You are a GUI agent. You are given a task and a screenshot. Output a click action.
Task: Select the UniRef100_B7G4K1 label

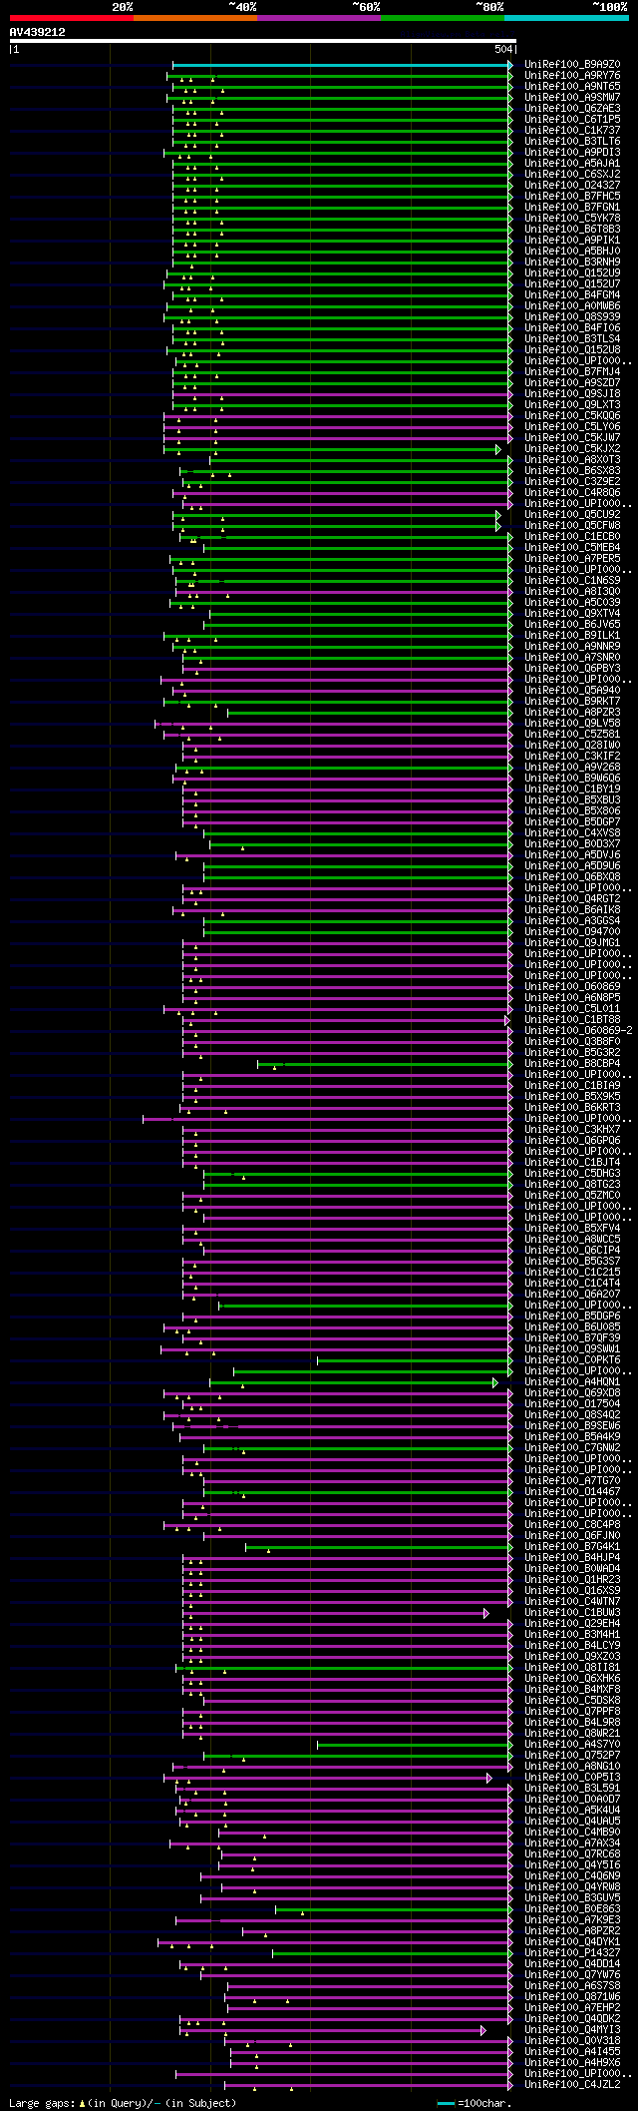pyautogui.click(x=572, y=1547)
